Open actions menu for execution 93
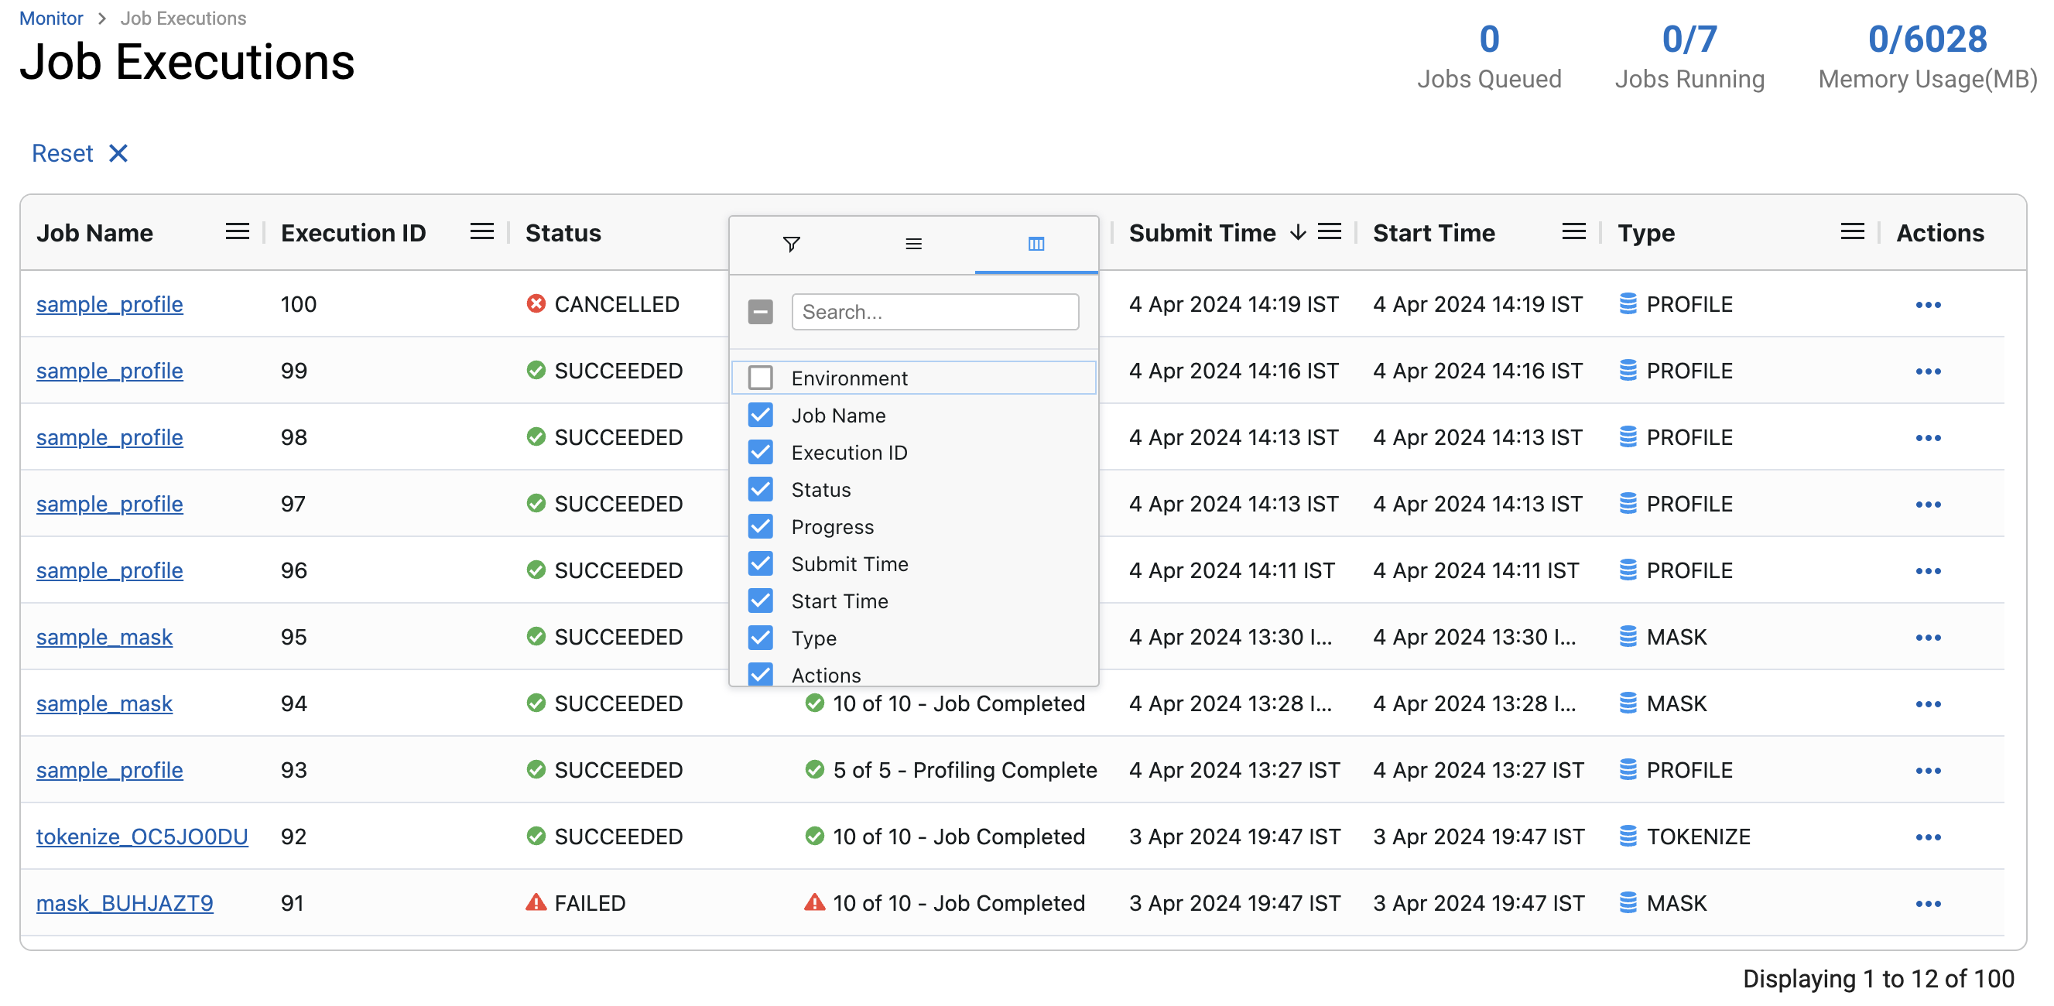2054x1006 pixels. (x=1928, y=771)
